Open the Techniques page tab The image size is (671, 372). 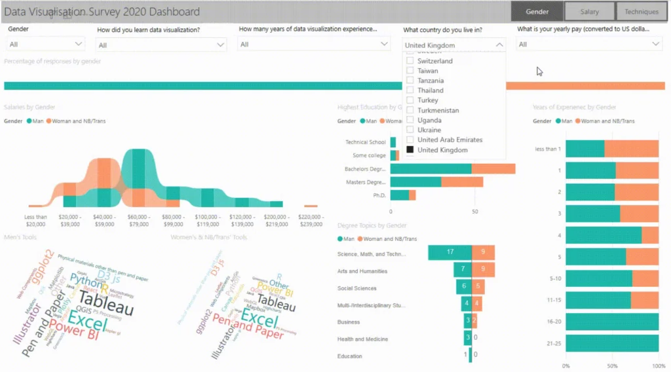[642, 11]
